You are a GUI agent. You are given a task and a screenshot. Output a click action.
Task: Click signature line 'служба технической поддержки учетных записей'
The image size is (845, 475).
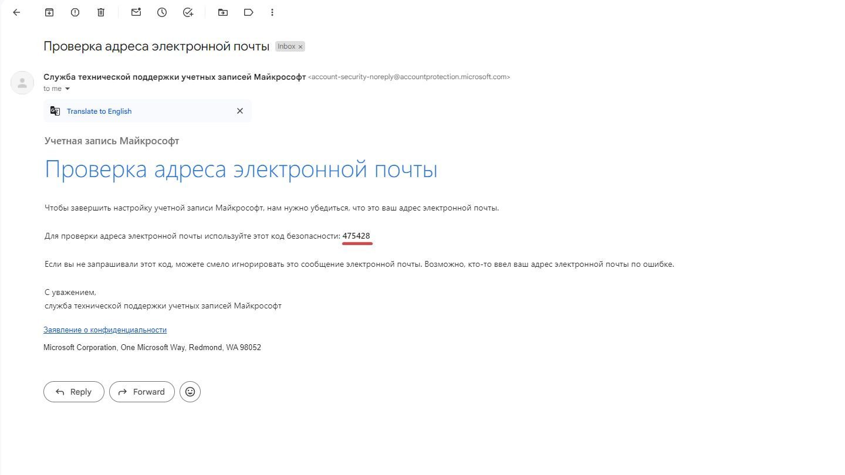point(163,306)
